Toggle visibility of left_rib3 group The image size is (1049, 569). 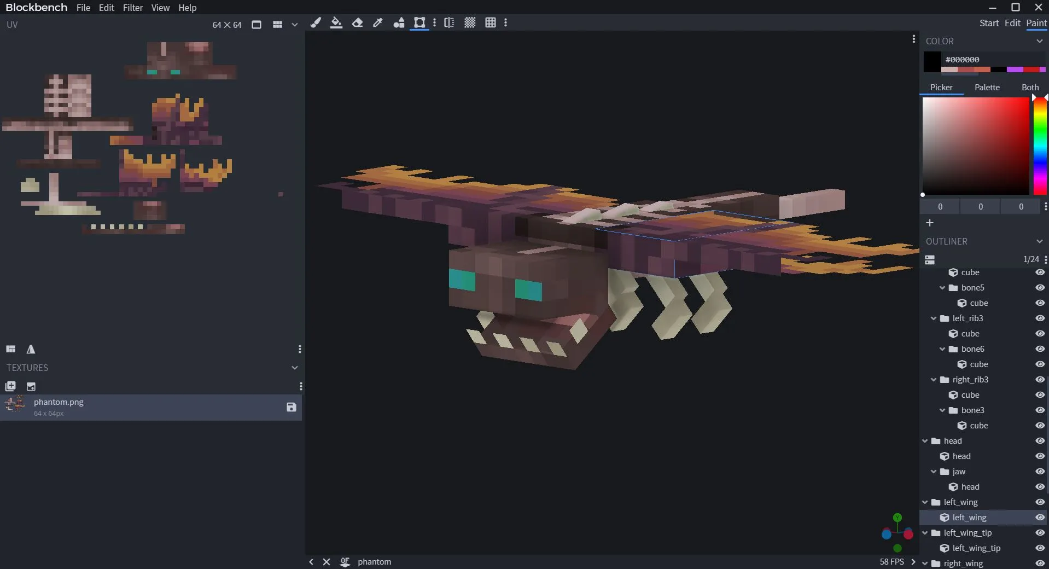tap(1040, 318)
